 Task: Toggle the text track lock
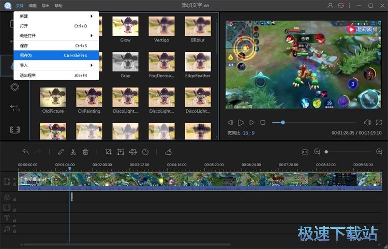tap(14, 221)
